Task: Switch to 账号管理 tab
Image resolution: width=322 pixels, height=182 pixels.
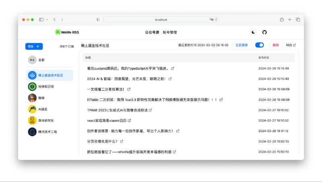Action: 170,32
